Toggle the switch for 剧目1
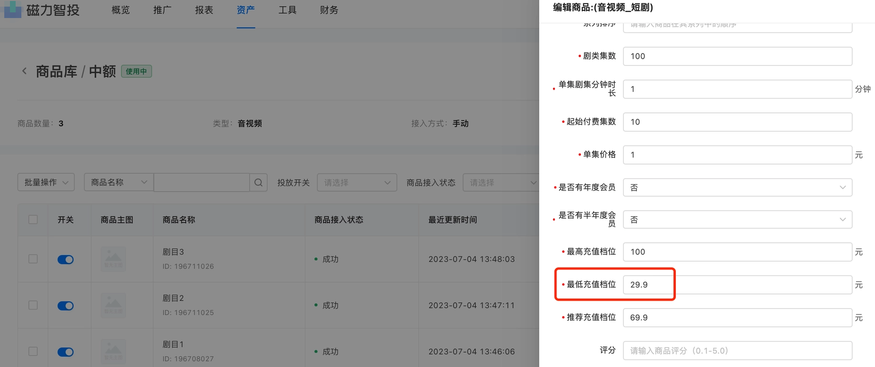875x367 pixels. pyautogui.click(x=65, y=352)
